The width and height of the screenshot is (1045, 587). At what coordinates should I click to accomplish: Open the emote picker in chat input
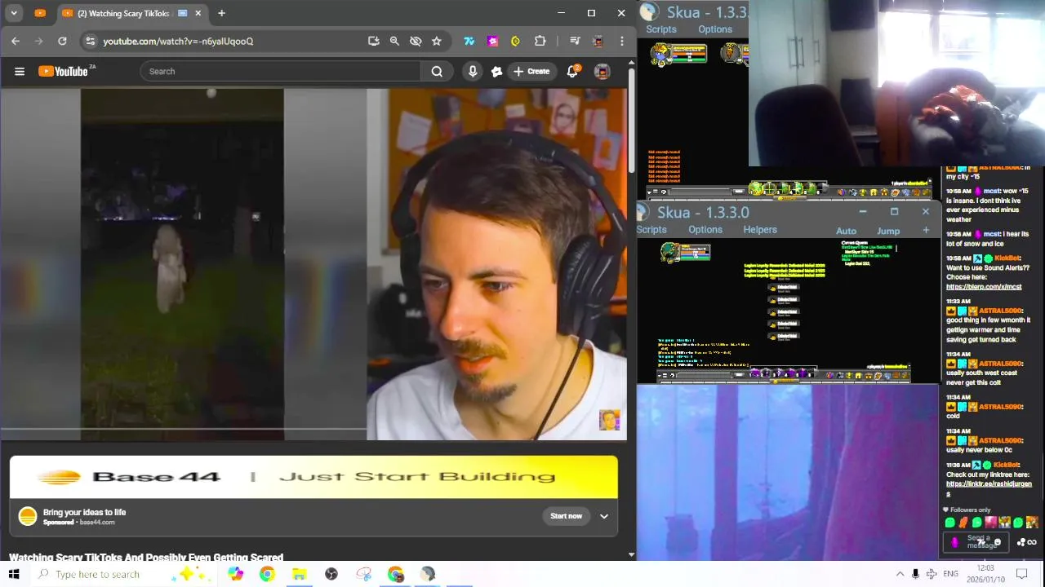997,542
